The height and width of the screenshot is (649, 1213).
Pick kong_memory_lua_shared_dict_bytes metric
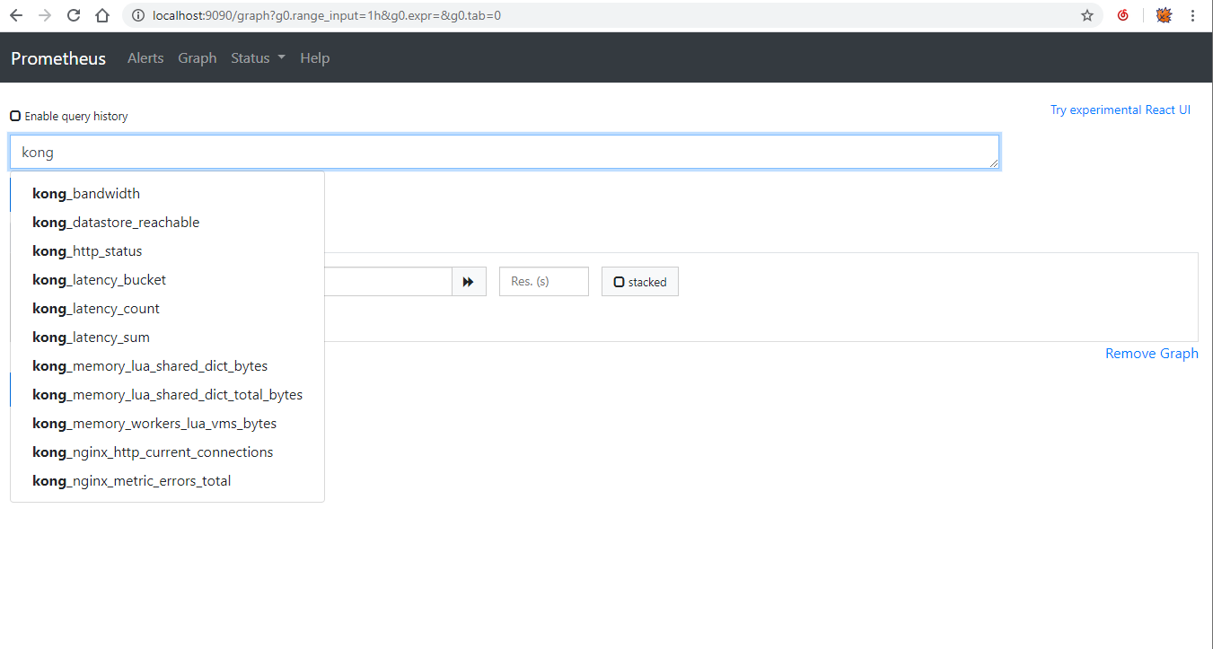pos(167,366)
